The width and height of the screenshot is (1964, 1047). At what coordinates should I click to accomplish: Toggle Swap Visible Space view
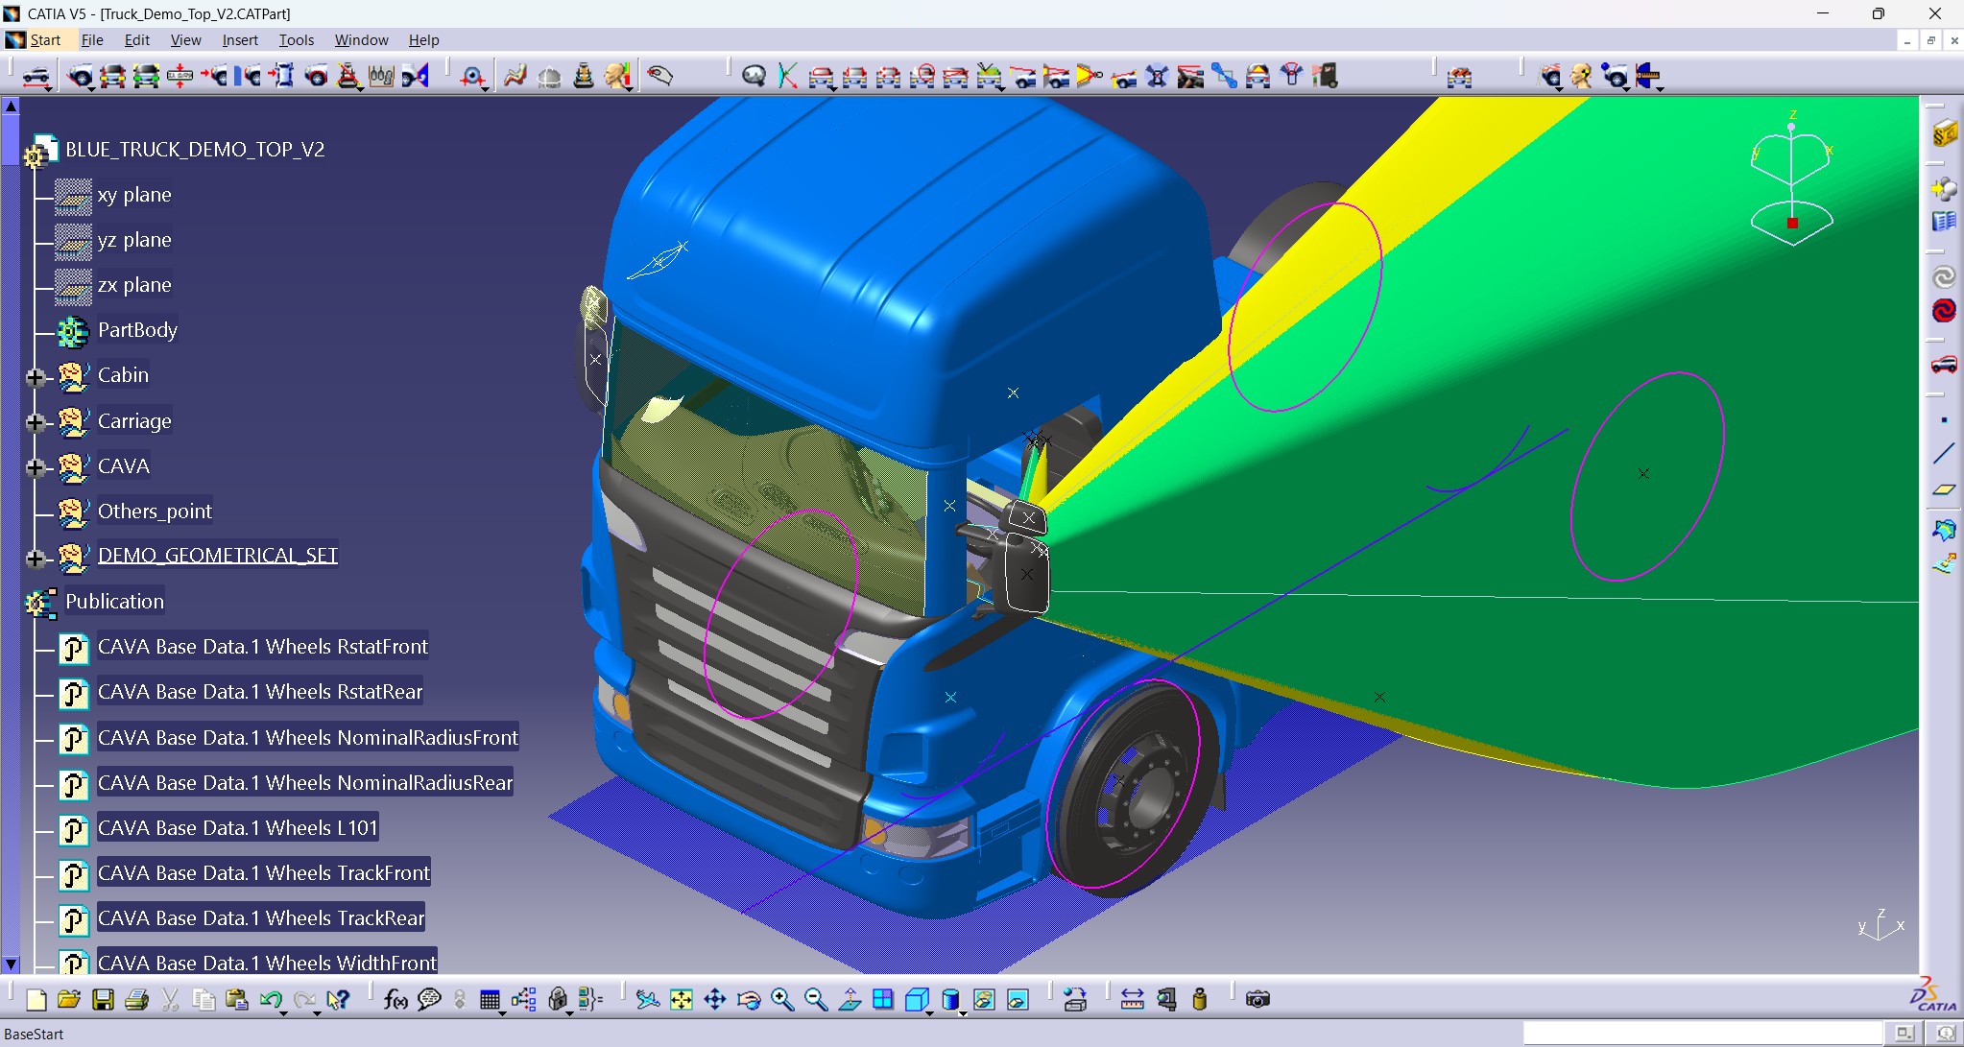point(1018,1000)
